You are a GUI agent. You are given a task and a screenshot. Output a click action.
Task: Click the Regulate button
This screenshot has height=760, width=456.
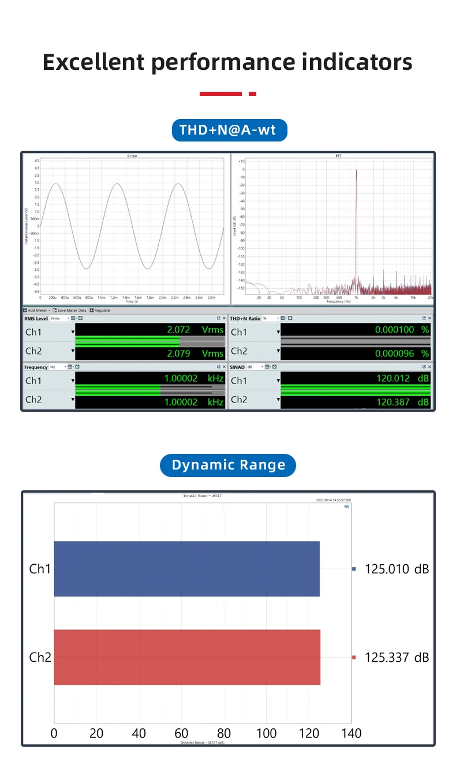click(x=100, y=310)
